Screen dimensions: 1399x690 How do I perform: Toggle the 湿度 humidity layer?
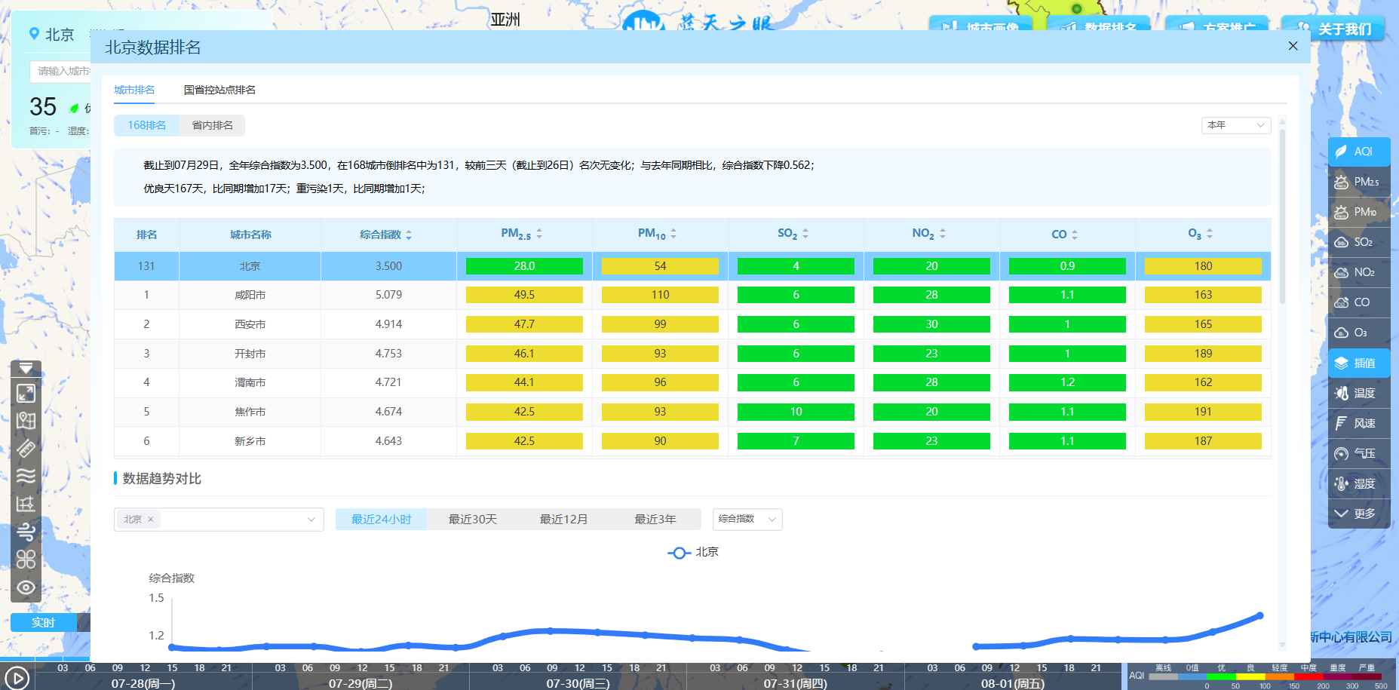pyautogui.click(x=1359, y=483)
